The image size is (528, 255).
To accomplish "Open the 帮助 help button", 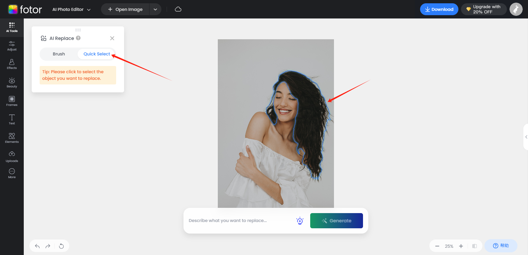I will click(501, 246).
